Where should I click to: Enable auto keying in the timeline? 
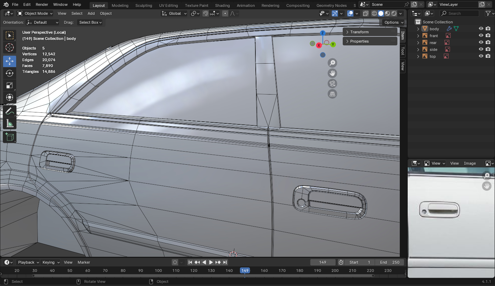[175, 262]
